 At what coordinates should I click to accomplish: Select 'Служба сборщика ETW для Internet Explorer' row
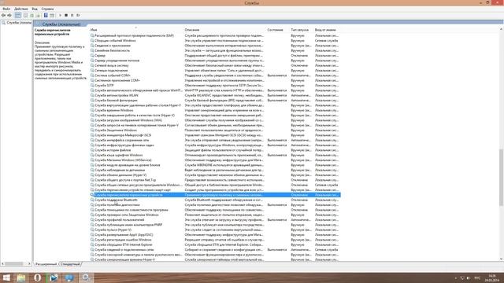[x=215, y=244]
